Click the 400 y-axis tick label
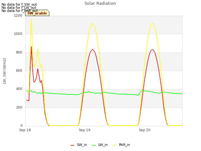The width and height of the screenshot is (201, 151). click(x=19, y=89)
